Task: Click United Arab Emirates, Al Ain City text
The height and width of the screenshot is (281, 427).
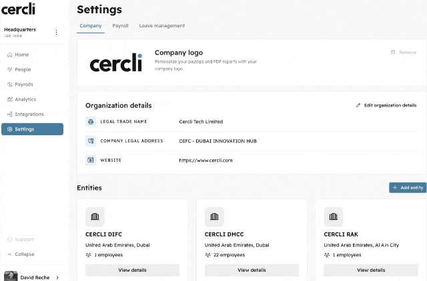Action: click(x=362, y=245)
